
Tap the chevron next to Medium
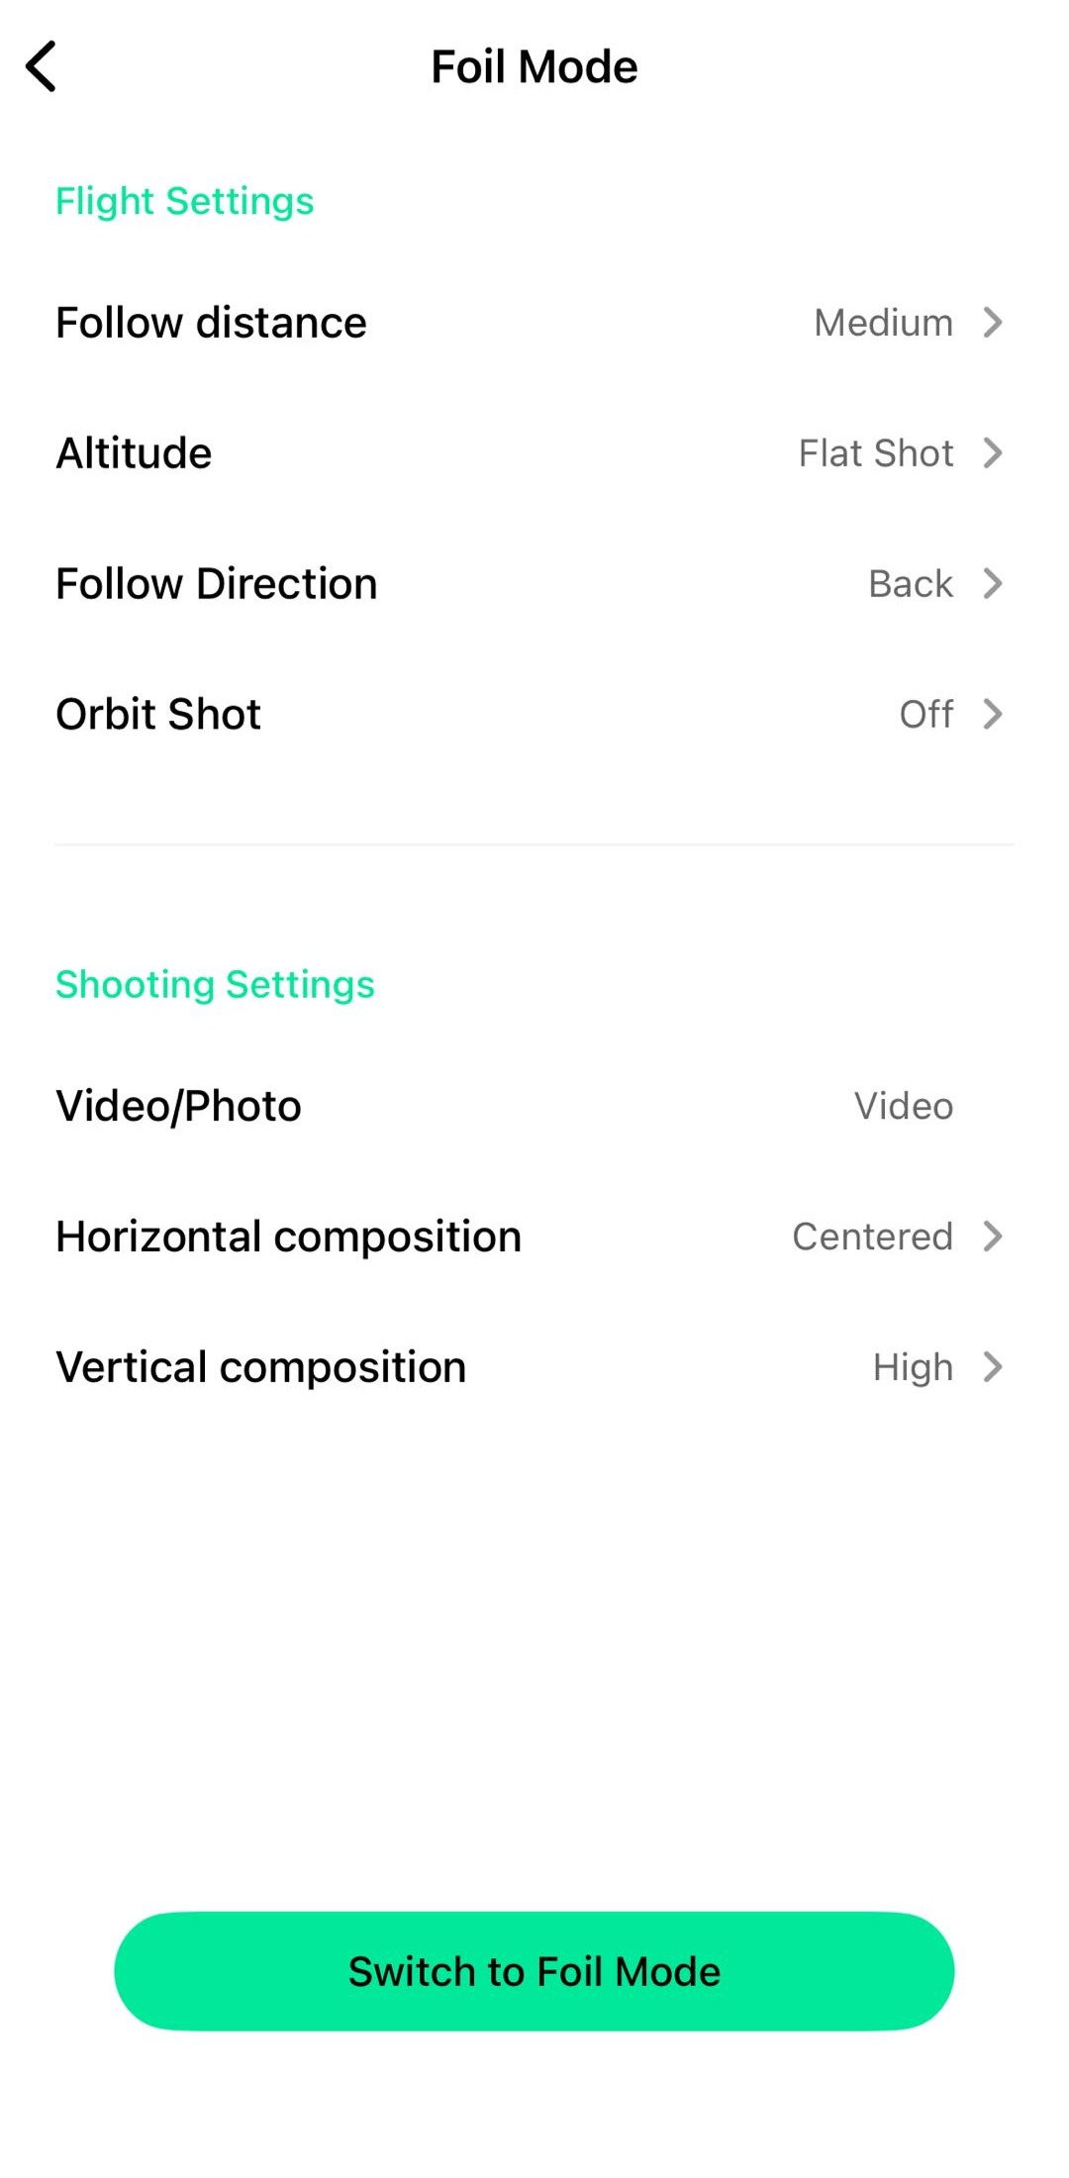(x=993, y=323)
